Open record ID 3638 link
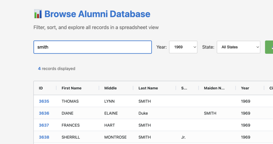 pyautogui.click(x=44, y=137)
